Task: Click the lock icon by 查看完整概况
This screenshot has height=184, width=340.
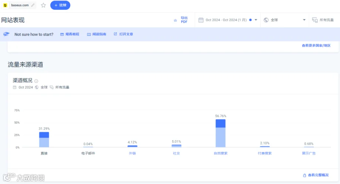Action: click(x=304, y=175)
